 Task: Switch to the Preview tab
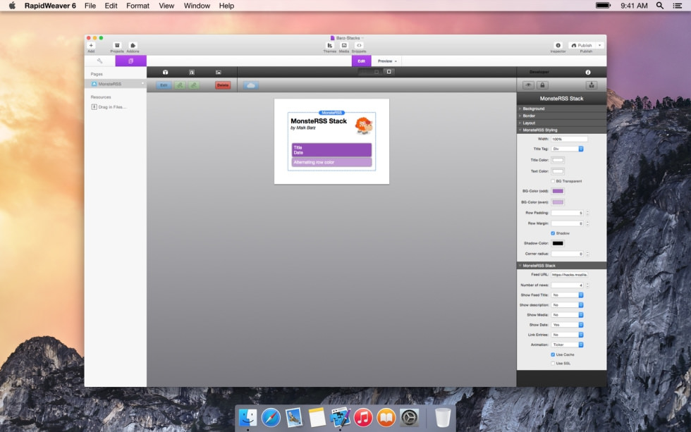click(x=387, y=61)
